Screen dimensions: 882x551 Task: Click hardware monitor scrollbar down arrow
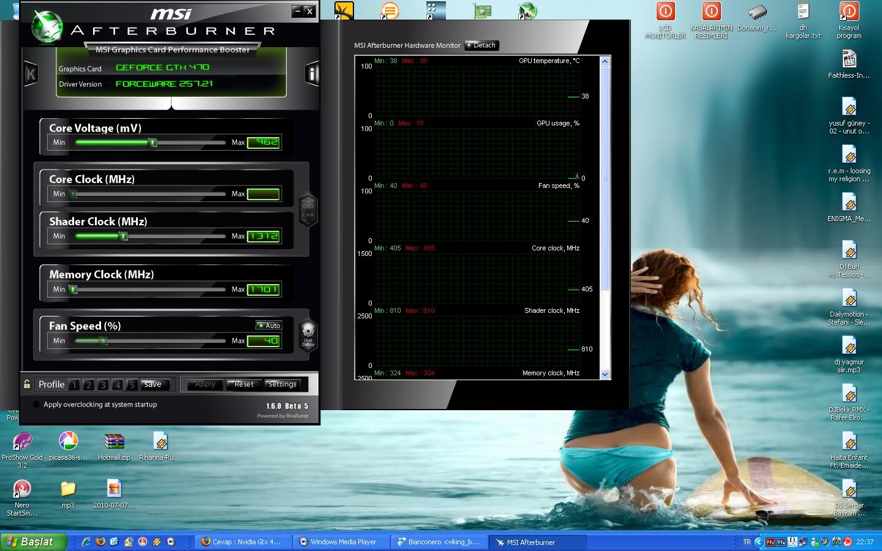coord(605,374)
